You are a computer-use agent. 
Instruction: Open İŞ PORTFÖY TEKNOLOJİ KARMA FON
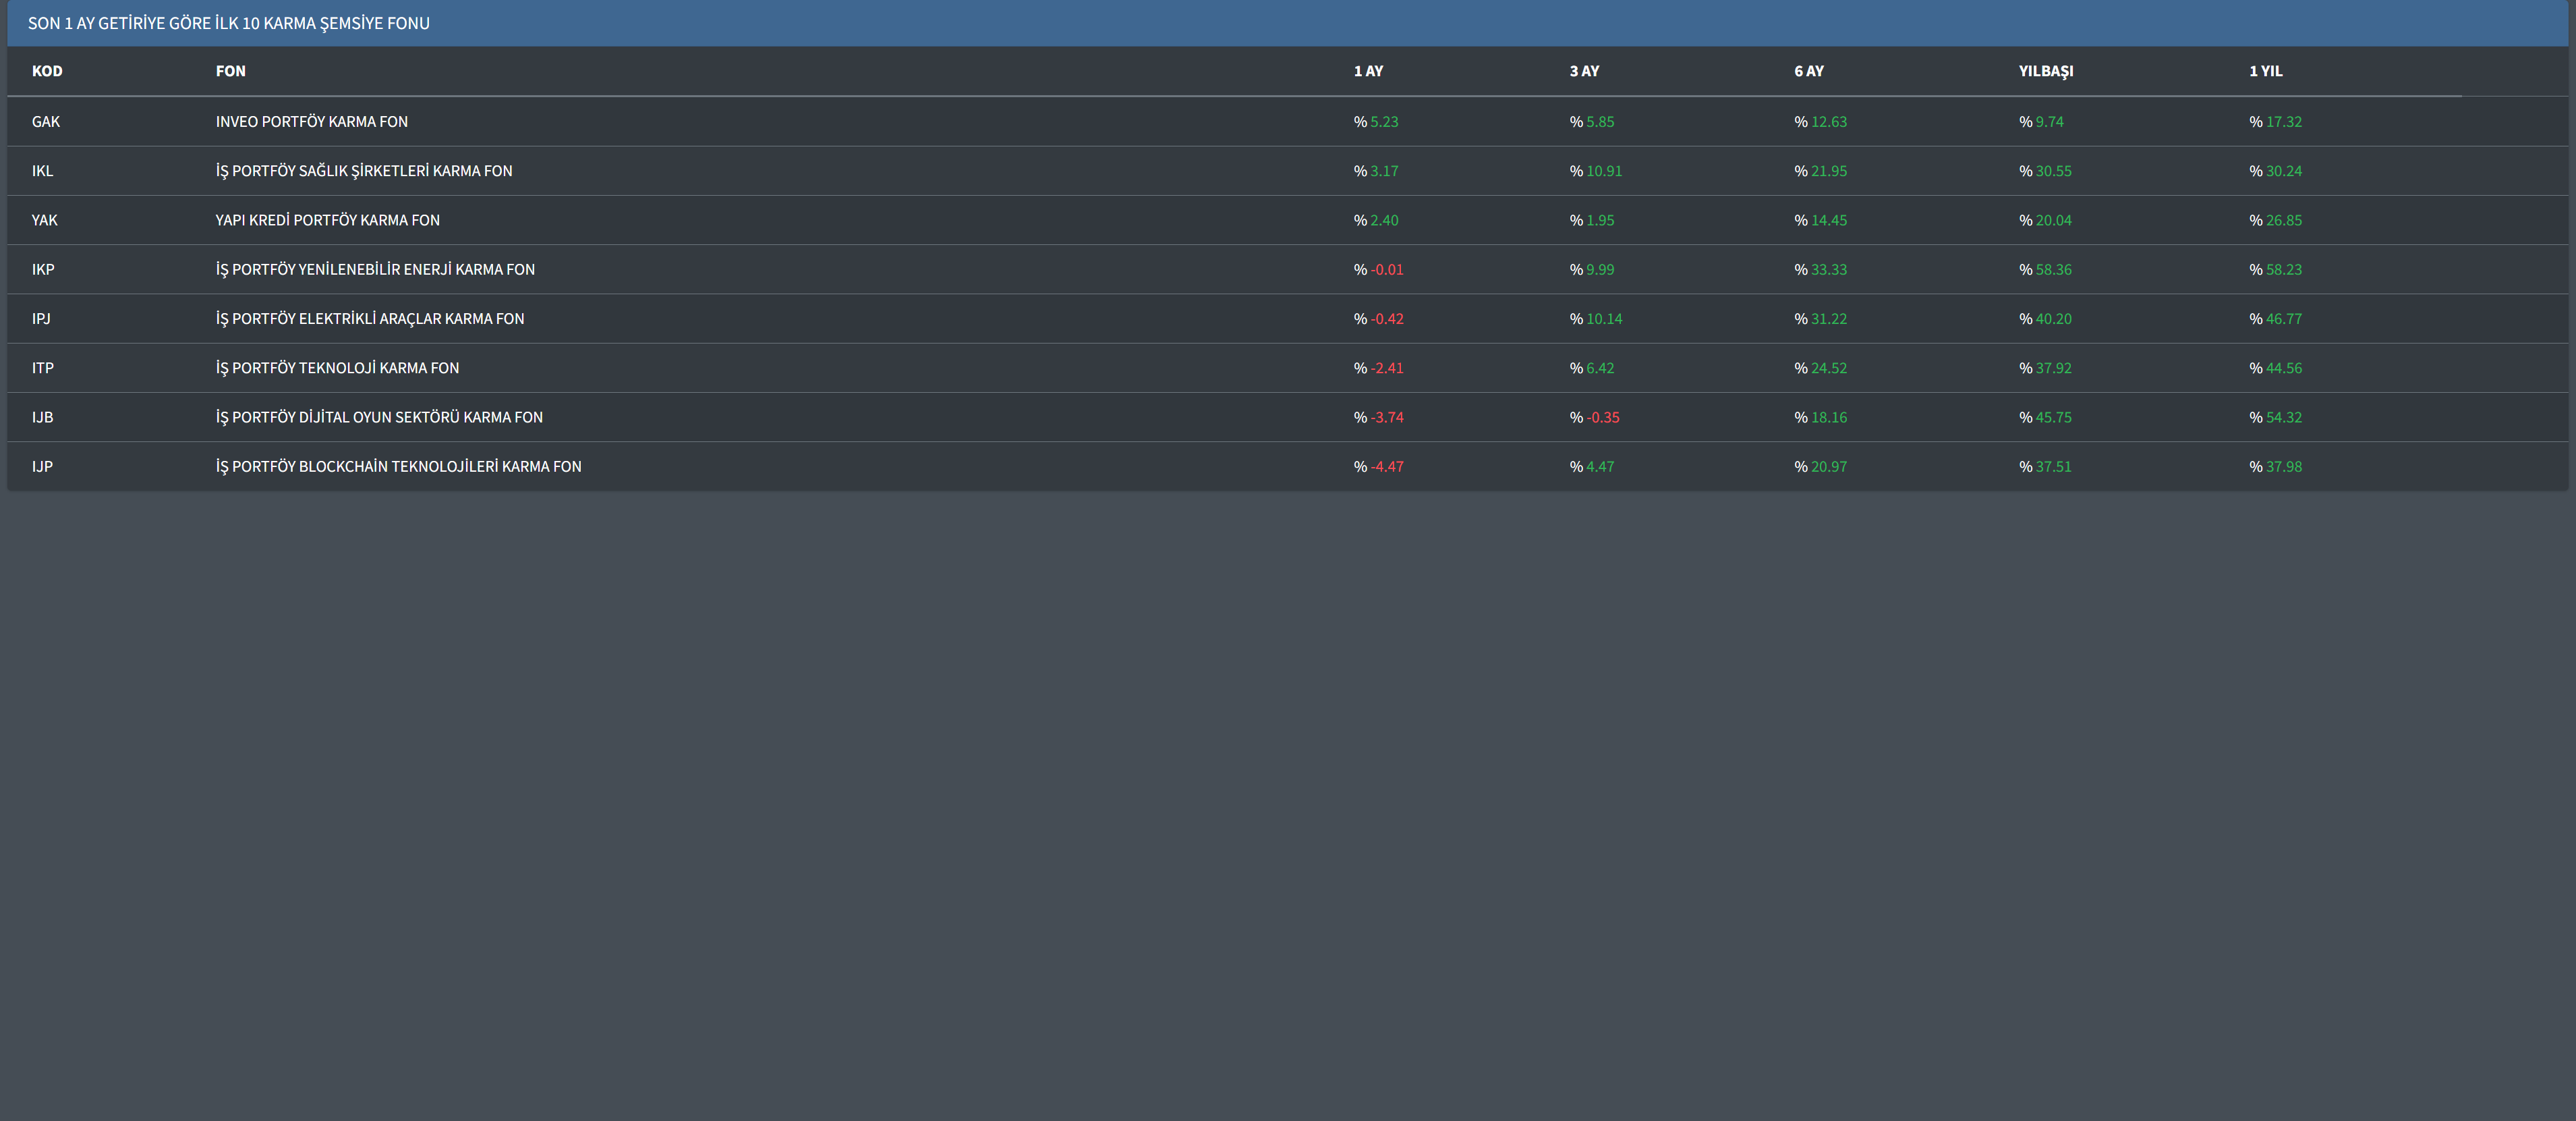click(337, 368)
